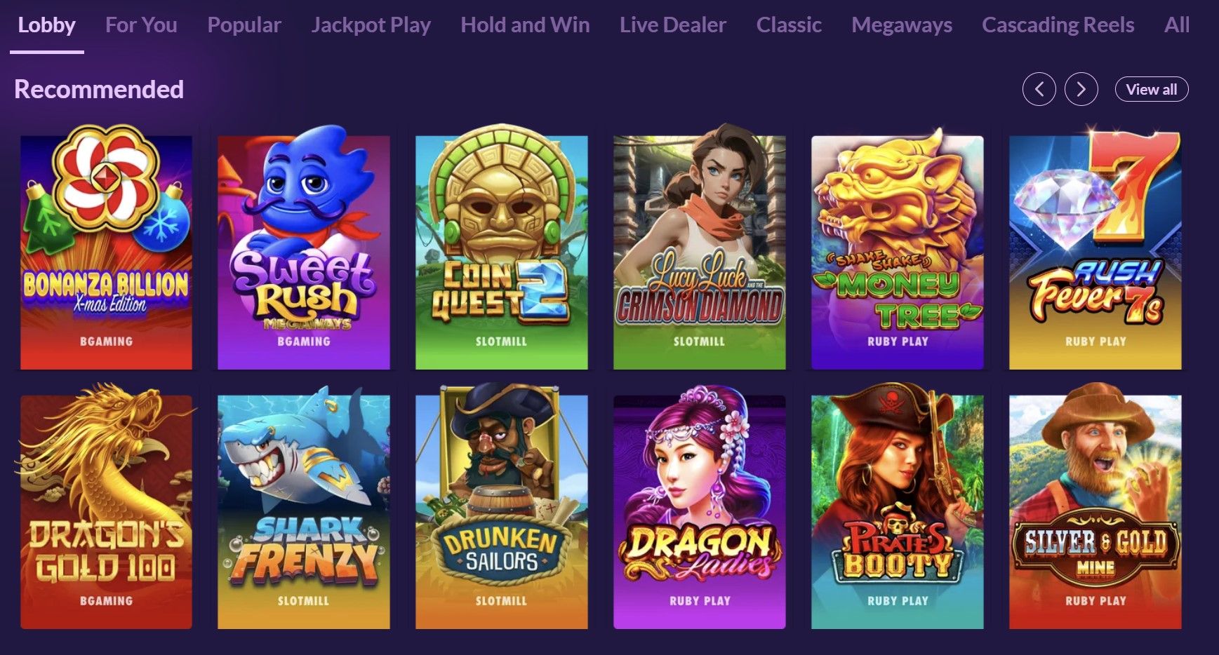The height and width of the screenshot is (655, 1219).
Task: Open the Megaways category tab
Action: [x=902, y=25]
